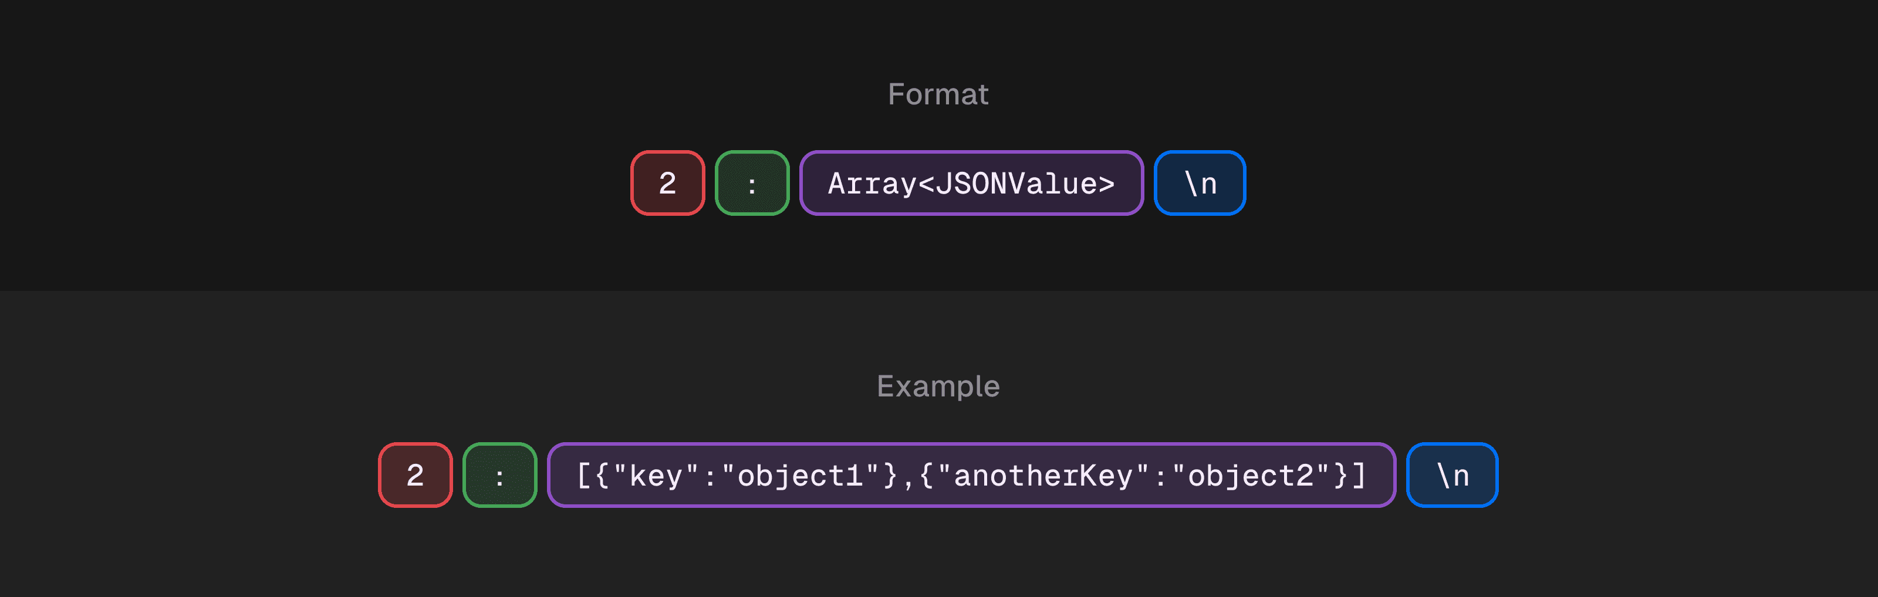Click the green colon box under Example

tap(499, 475)
